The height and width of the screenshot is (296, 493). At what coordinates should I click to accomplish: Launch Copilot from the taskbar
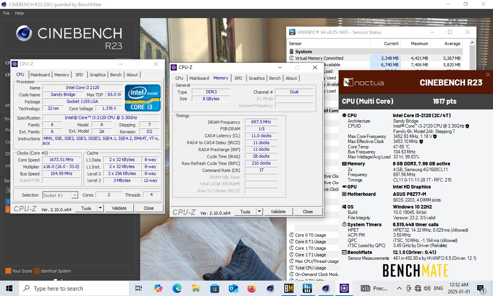click(158, 288)
